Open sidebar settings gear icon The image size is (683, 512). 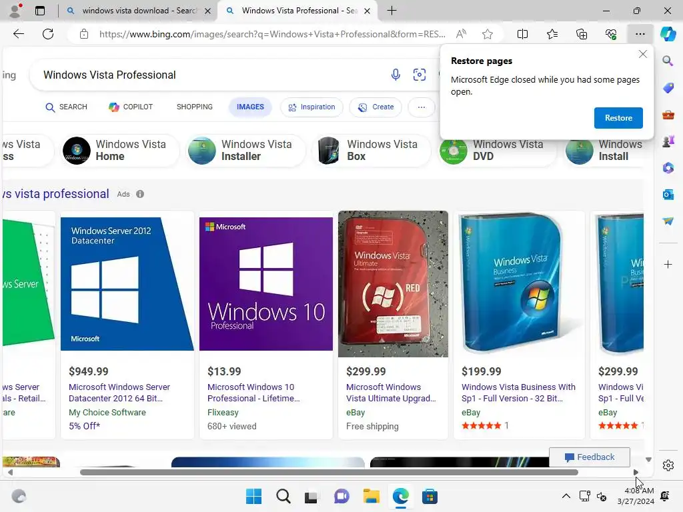point(668,465)
